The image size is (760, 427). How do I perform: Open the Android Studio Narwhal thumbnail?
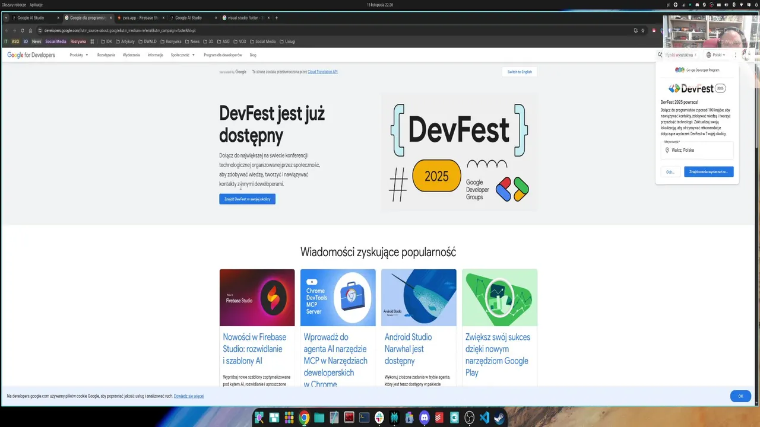419,298
